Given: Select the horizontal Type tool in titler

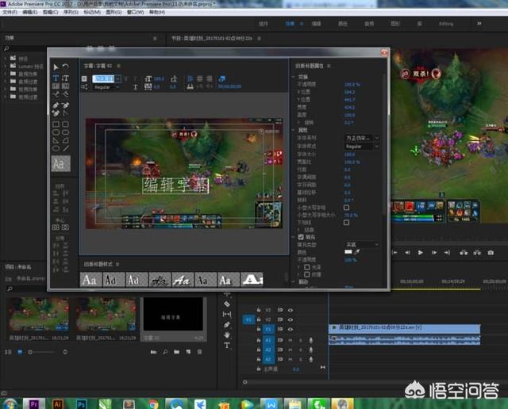Looking at the screenshot, I should click(x=56, y=78).
